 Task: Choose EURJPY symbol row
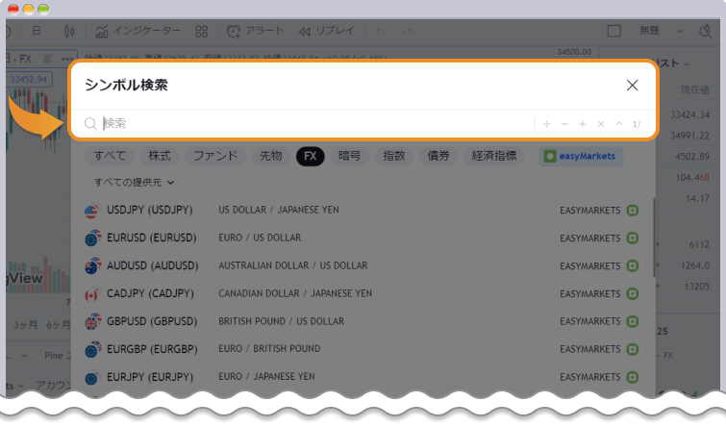pos(362,377)
